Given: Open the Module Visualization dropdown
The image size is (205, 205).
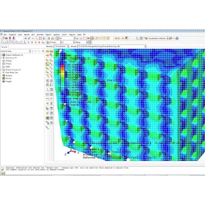Looking at the screenshot, I should click(68, 46).
